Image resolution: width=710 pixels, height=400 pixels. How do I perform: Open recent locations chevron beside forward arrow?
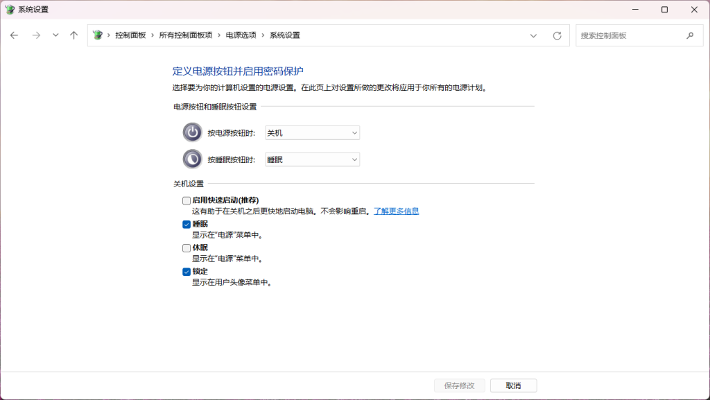[x=55, y=35]
